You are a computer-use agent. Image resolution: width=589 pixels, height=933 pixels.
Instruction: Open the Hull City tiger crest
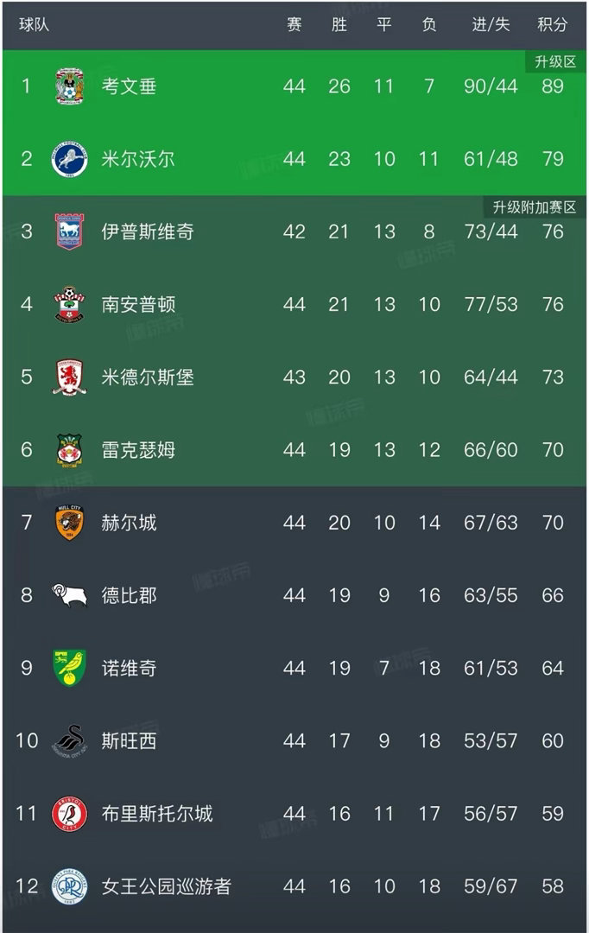pyautogui.click(x=69, y=523)
